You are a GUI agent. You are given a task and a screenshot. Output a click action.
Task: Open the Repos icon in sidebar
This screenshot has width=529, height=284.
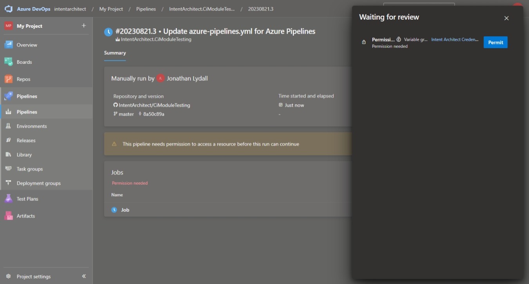[9, 79]
